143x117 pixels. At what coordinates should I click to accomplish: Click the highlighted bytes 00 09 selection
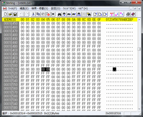[x=46, y=69]
